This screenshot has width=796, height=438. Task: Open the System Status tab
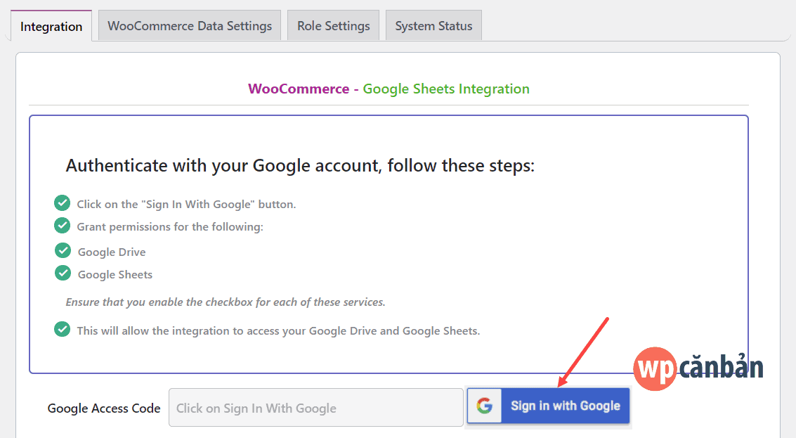point(433,25)
